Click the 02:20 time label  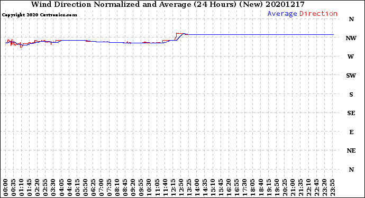click(x=38, y=187)
